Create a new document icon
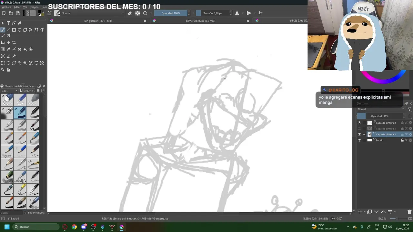This screenshot has height=232, width=413. pyautogui.click(x=4, y=13)
